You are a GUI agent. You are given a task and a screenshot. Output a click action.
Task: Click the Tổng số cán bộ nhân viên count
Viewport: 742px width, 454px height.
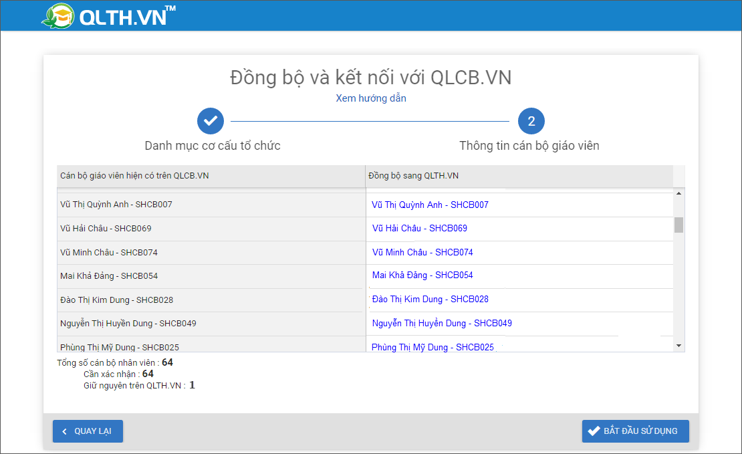coord(115,362)
